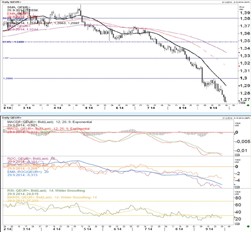
Task: Click the lower panel title Daily QEUR=
Action: point(12,117)
